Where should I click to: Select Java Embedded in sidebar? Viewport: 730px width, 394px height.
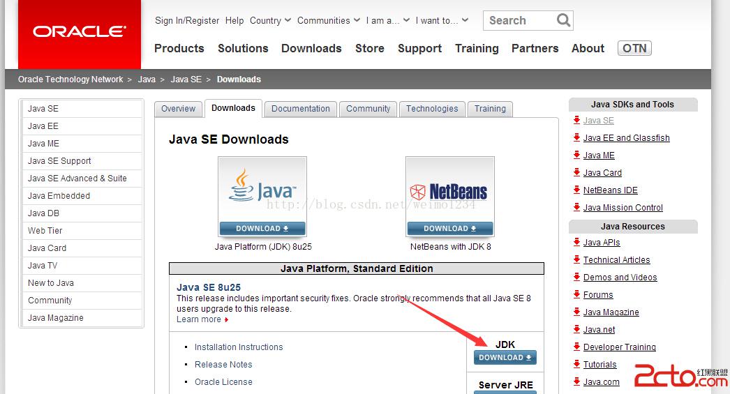(x=82, y=196)
